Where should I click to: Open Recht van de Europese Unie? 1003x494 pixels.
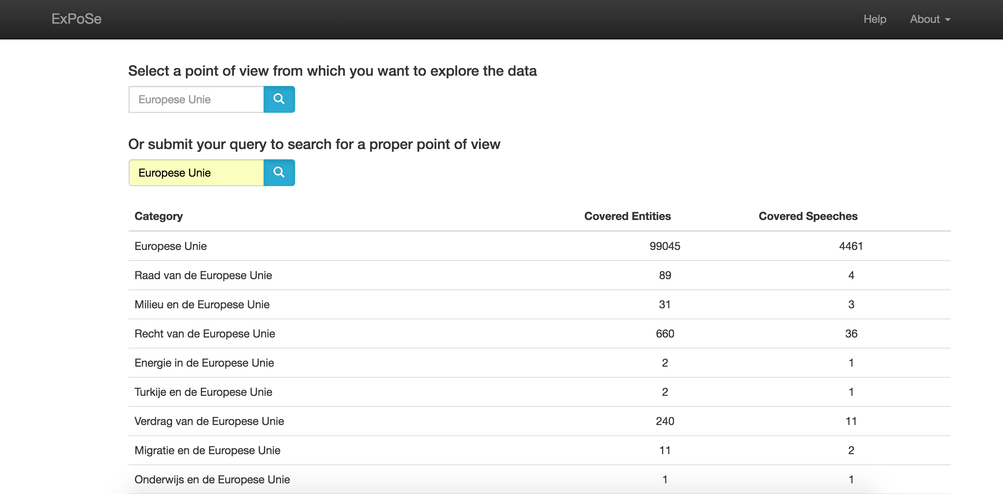(205, 334)
